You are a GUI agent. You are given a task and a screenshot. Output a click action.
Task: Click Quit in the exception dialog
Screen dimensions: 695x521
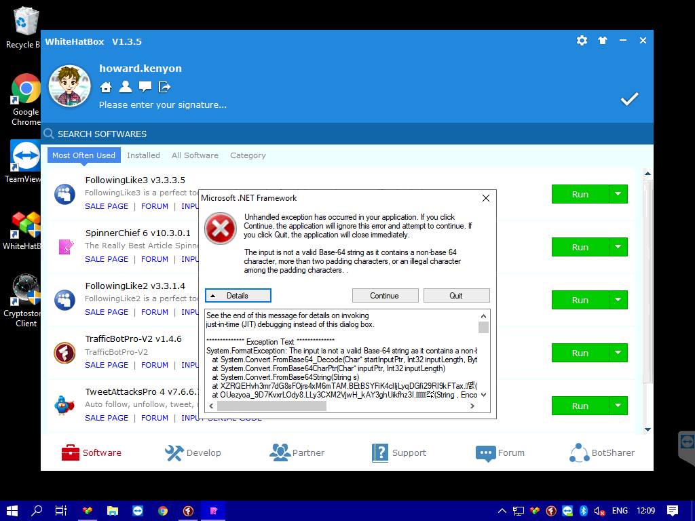(456, 296)
